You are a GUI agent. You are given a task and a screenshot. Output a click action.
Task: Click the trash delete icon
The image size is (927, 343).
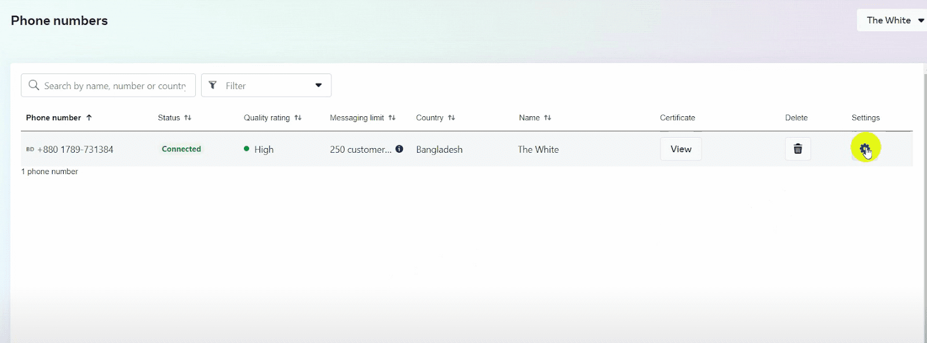pyautogui.click(x=798, y=149)
